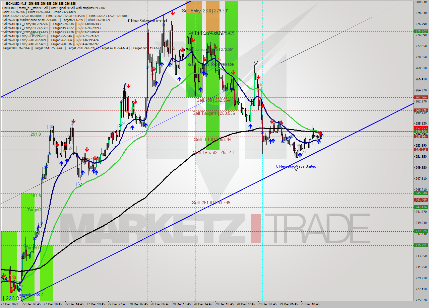Click the '28 Dec 18:45' time axis label
The height and width of the screenshot is (308, 429).
coord(224,304)
